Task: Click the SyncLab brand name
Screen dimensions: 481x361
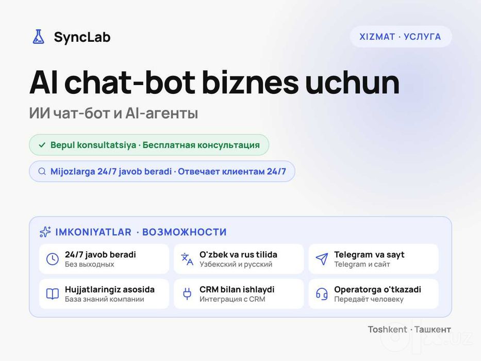Action: (x=82, y=37)
